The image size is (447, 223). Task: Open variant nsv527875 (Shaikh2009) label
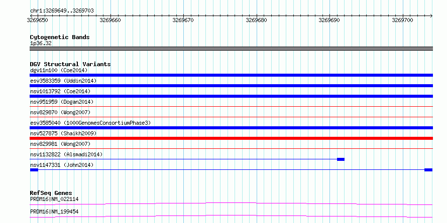63,133
